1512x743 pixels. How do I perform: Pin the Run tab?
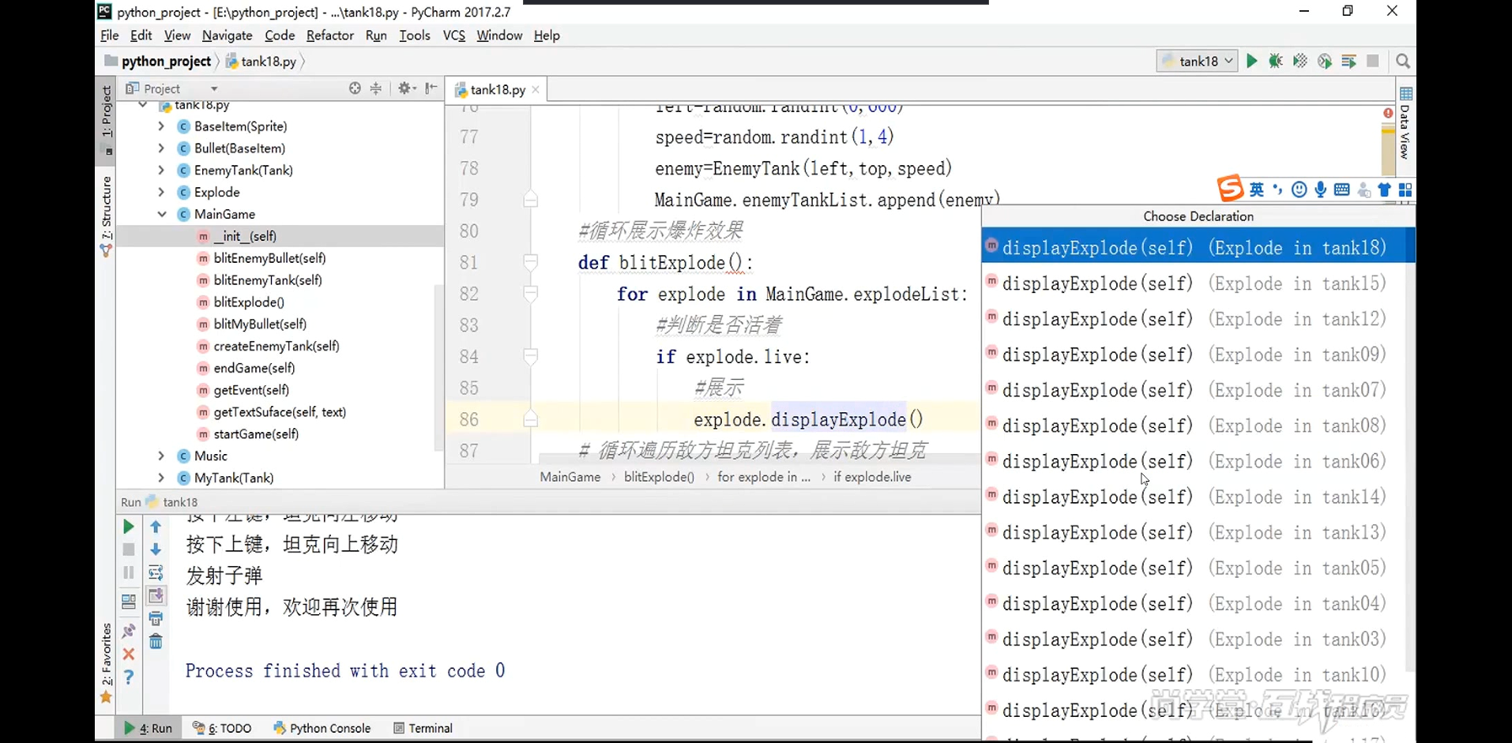(129, 631)
